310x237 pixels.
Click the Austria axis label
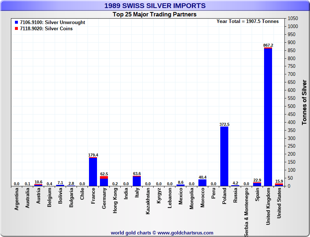38,196
